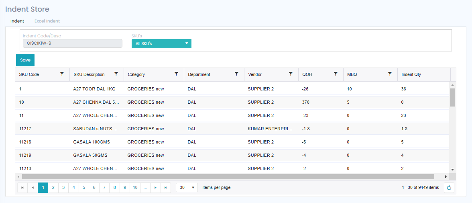Go to page 4

click(74, 188)
